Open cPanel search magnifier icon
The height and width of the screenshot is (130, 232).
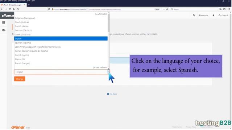tap(194, 15)
